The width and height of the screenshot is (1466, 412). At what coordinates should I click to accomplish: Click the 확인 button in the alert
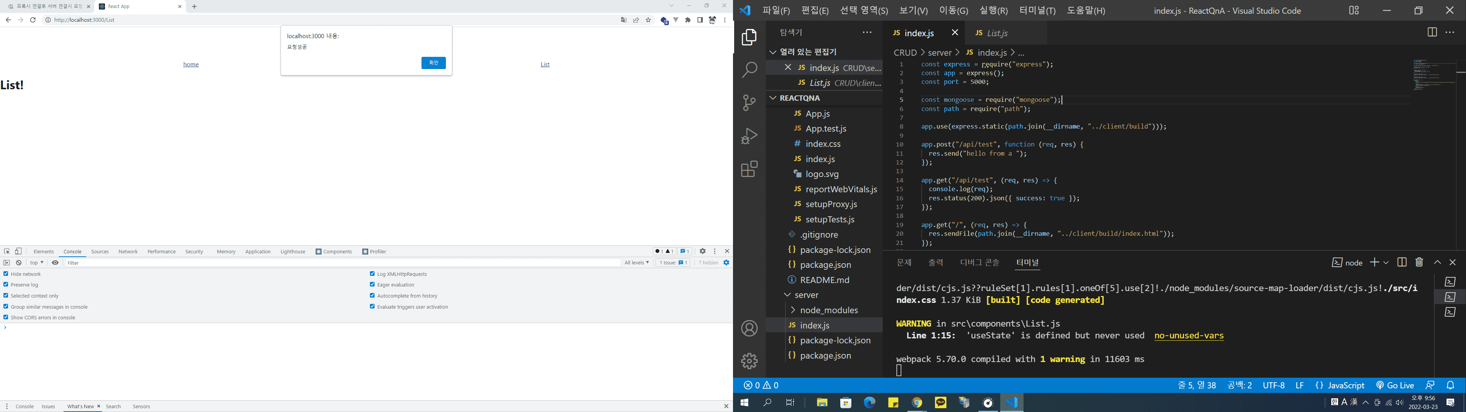(433, 63)
